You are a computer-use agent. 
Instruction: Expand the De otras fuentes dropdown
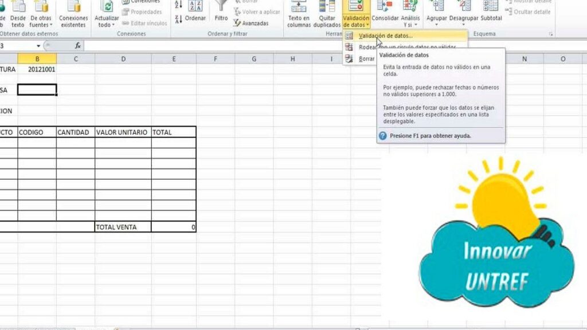pyautogui.click(x=41, y=25)
